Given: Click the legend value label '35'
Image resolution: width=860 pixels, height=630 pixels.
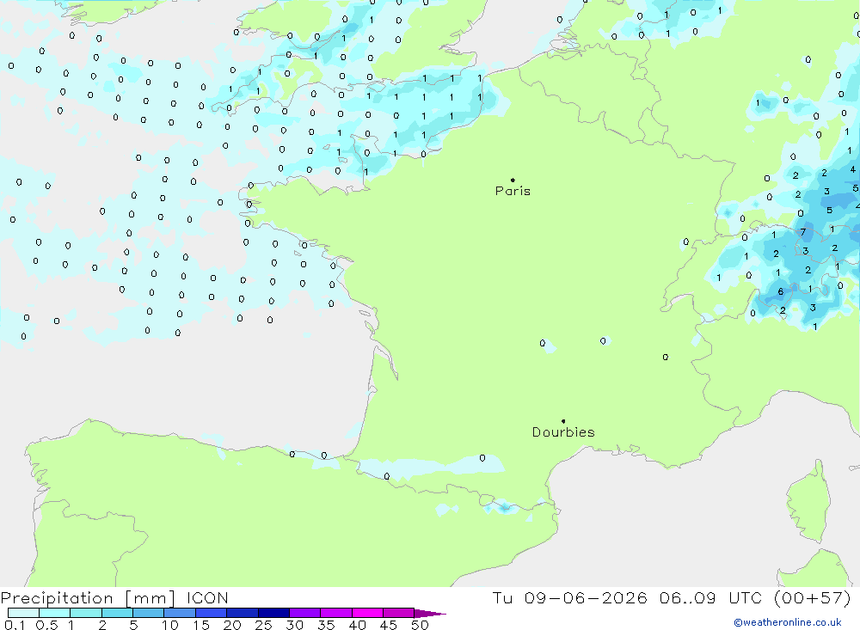Looking at the screenshot, I should pos(326,625).
